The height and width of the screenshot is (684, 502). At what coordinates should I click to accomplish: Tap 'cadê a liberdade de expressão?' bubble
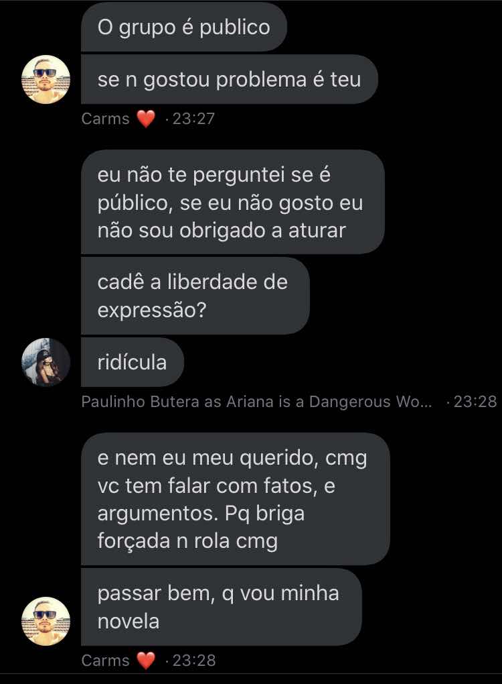[x=195, y=296]
